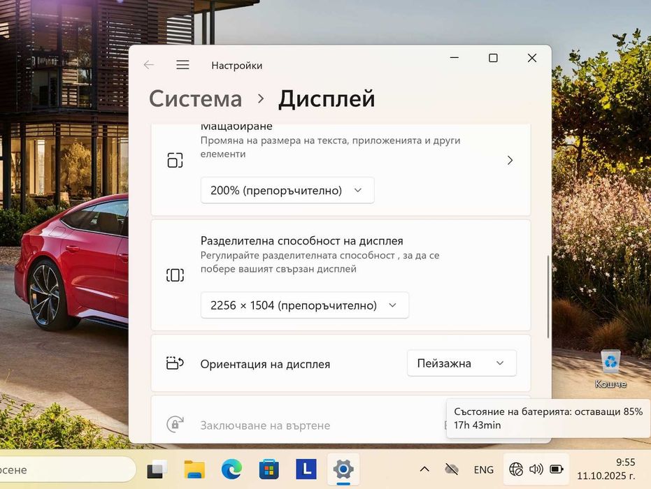
Task: Minimize the Настройки window
Action: tap(455, 58)
